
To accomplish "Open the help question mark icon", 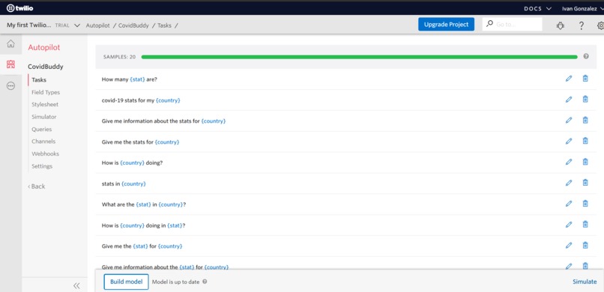I will 582,25.
